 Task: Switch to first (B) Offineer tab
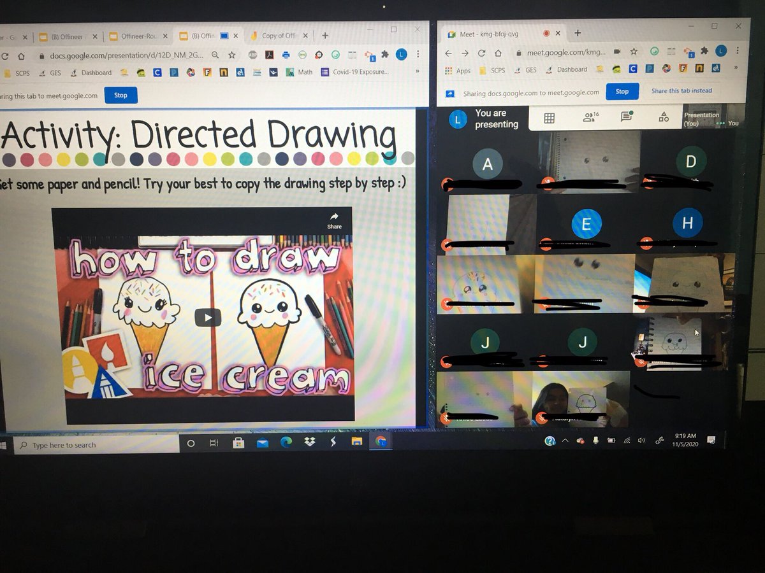coord(67,36)
